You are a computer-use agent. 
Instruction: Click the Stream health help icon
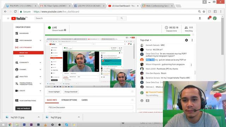65,30
